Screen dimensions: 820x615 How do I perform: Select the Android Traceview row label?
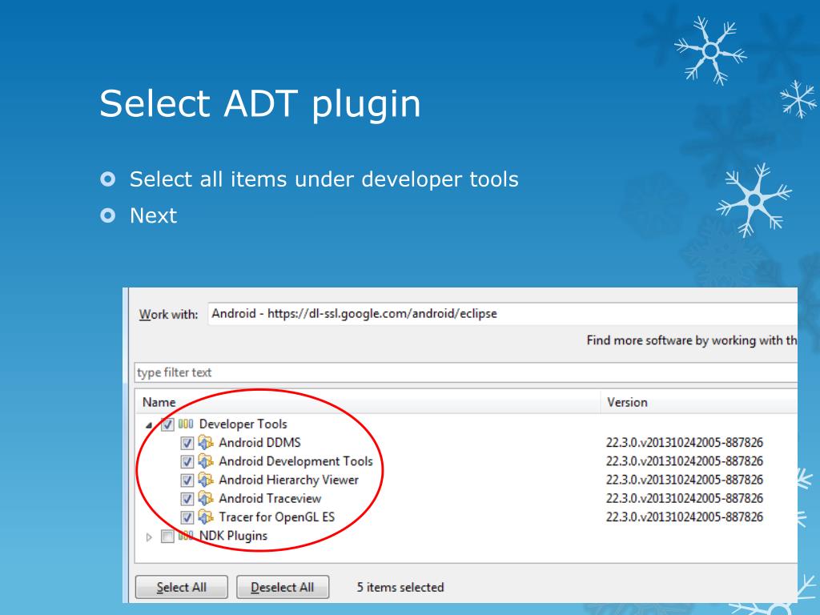tap(270, 498)
